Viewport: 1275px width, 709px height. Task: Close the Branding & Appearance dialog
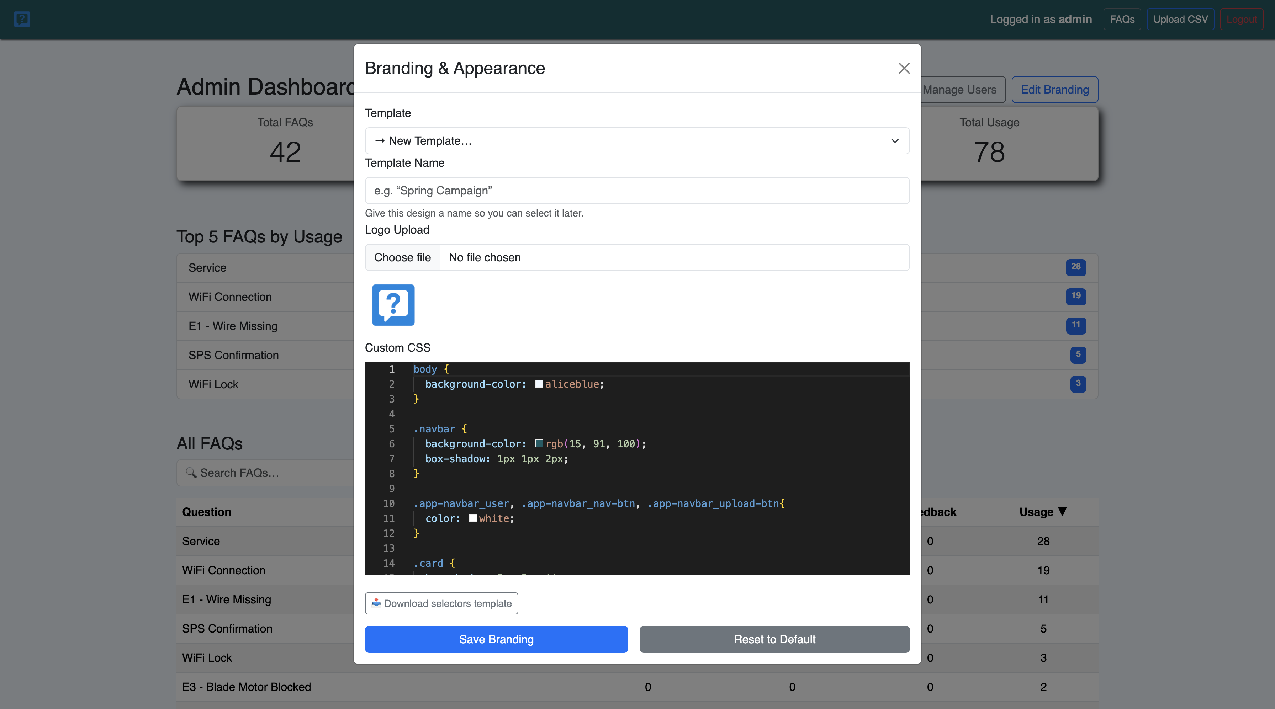904,68
